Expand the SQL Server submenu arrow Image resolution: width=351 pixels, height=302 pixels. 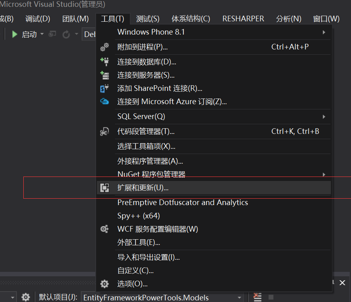click(324, 117)
